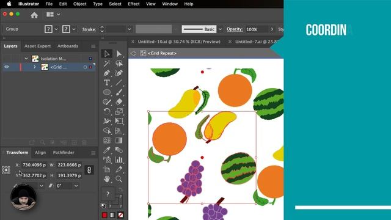Select the Pen tool

[107, 73]
